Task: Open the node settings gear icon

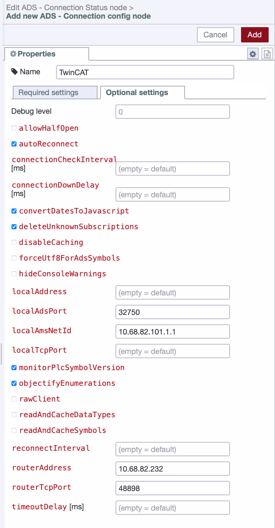Action: click(253, 54)
